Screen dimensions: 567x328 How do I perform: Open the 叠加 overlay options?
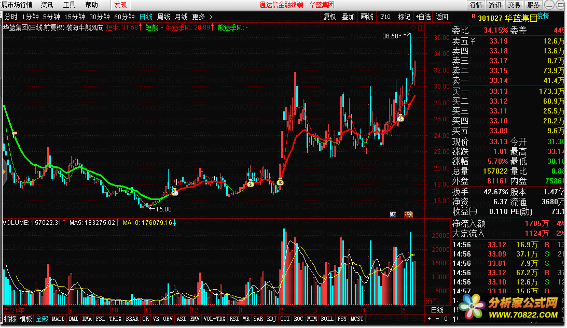pos(348,17)
